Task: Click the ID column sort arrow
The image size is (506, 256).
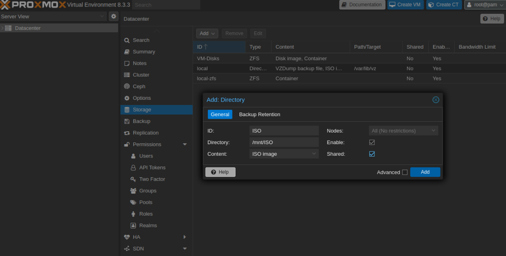Action: (x=206, y=47)
